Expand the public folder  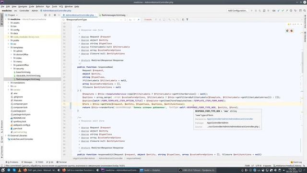tap(9, 40)
